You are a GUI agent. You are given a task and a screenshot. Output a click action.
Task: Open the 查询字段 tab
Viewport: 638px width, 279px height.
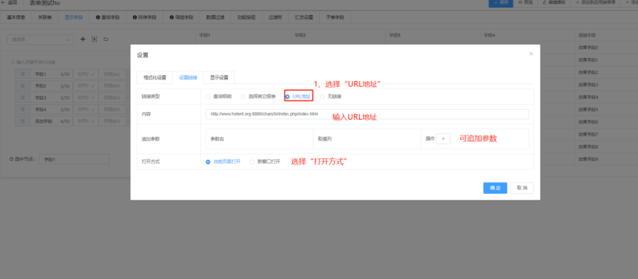(107, 18)
